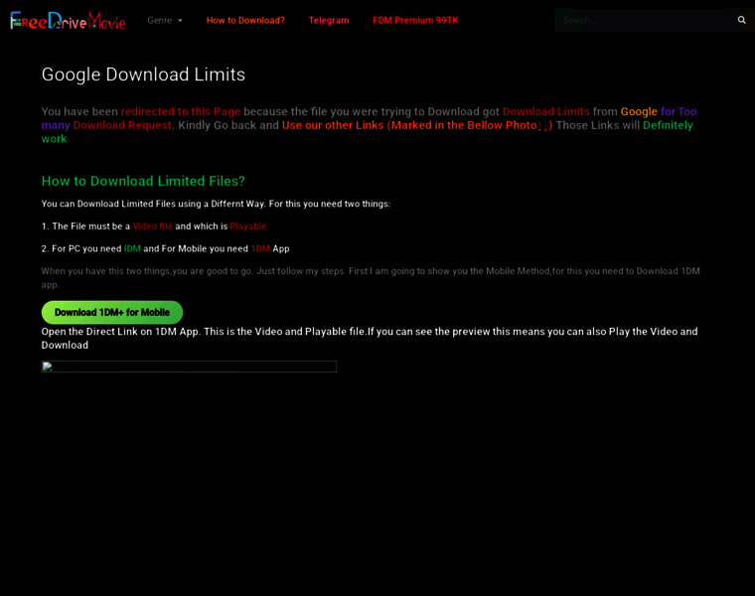Viewport: 755px width, 596px height.
Task: Click the Genre dropdown arrow
Action: click(x=180, y=21)
